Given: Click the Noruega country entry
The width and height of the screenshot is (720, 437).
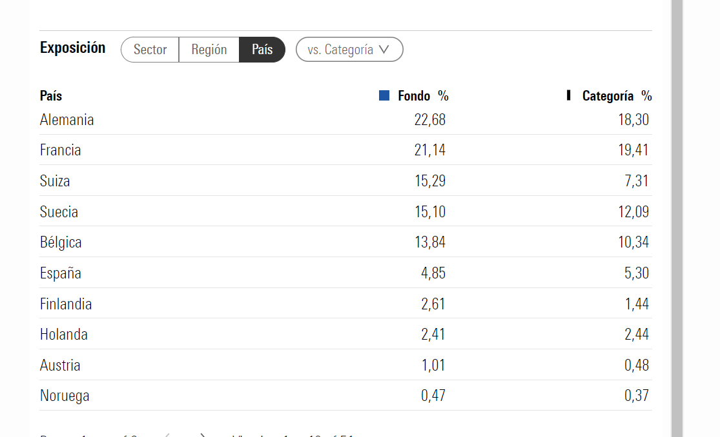Looking at the screenshot, I should pyautogui.click(x=65, y=396).
